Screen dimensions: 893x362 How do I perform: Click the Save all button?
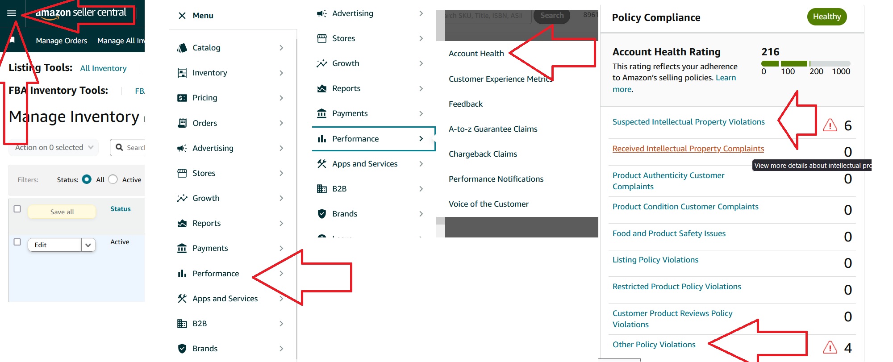62,212
